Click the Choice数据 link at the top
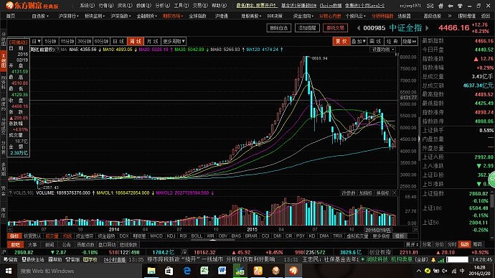The height and width of the screenshot is (278, 495). 331,5
